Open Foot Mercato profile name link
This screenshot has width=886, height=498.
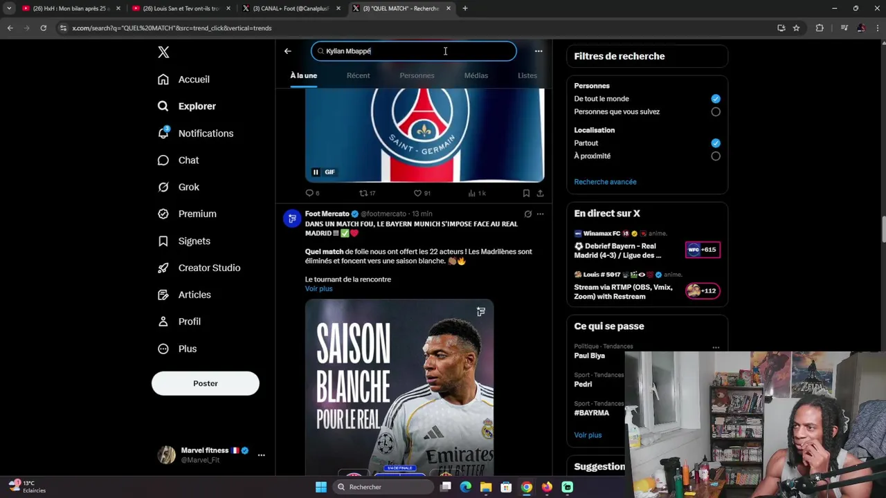click(327, 214)
